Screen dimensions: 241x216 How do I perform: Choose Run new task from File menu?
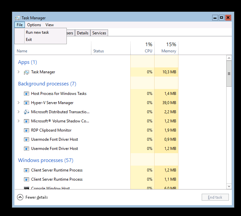pos(41,32)
